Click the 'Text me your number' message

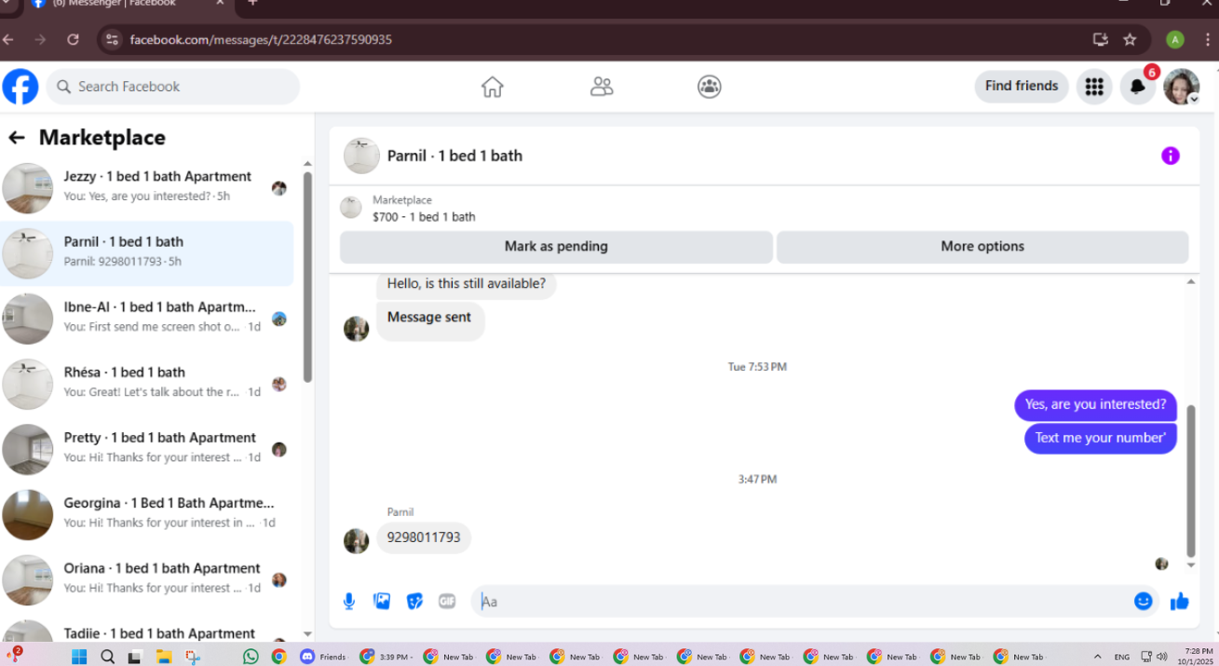1101,438
